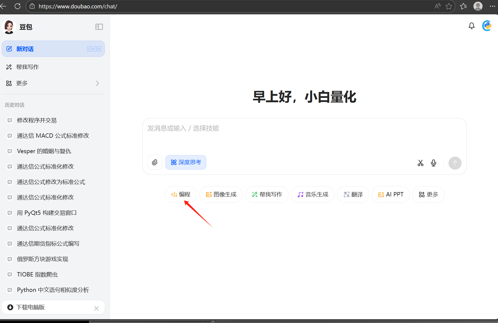Toggle read aloud in the address bar
The image size is (498, 323).
tap(437, 6)
